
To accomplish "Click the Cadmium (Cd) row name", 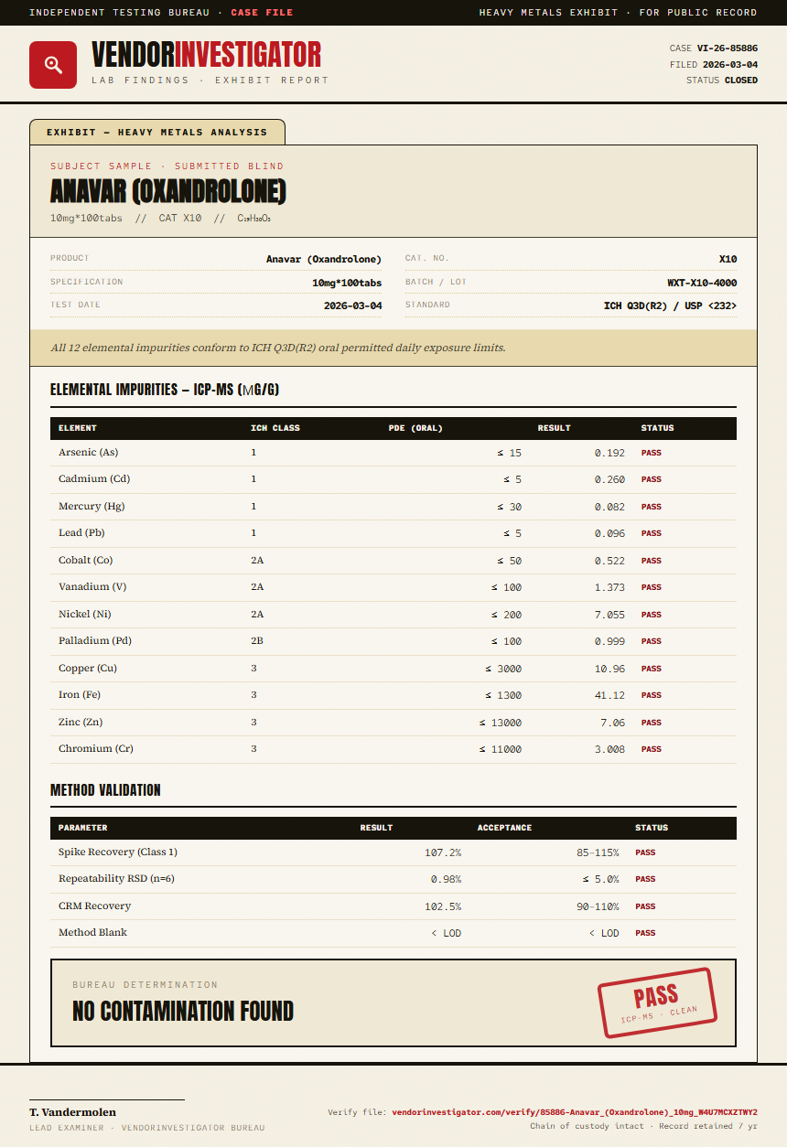I will (x=94, y=479).
